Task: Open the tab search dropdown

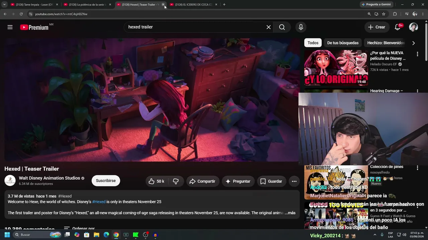Action: (x=4, y=5)
